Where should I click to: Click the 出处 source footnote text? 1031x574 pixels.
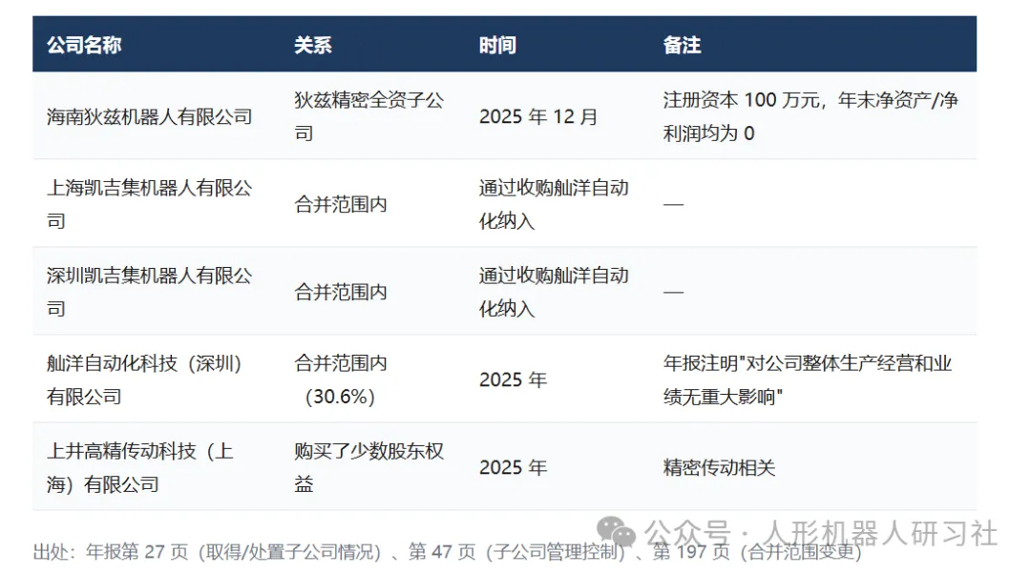pos(447,552)
